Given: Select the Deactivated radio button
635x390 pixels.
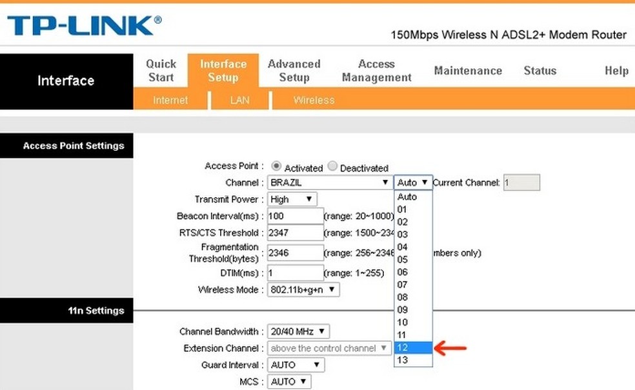Looking at the screenshot, I should (332, 167).
